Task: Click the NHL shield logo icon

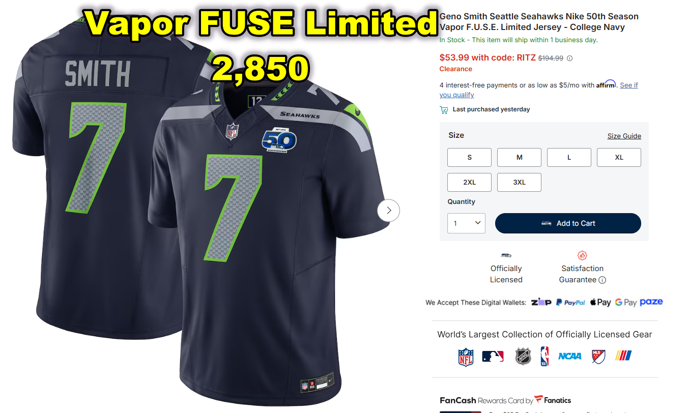Action: coord(523,357)
